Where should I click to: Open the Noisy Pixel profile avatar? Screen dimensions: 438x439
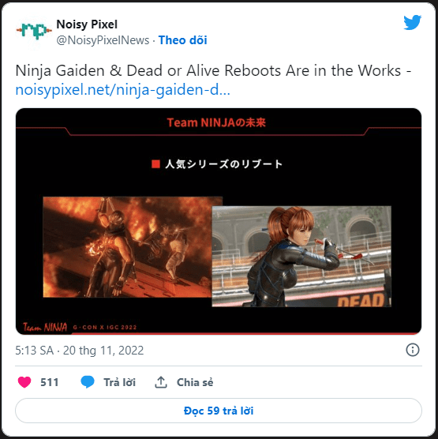click(34, 30)
